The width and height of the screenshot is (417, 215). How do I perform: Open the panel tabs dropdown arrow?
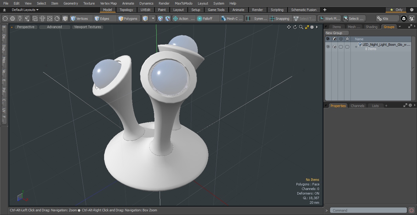point(400,27)
